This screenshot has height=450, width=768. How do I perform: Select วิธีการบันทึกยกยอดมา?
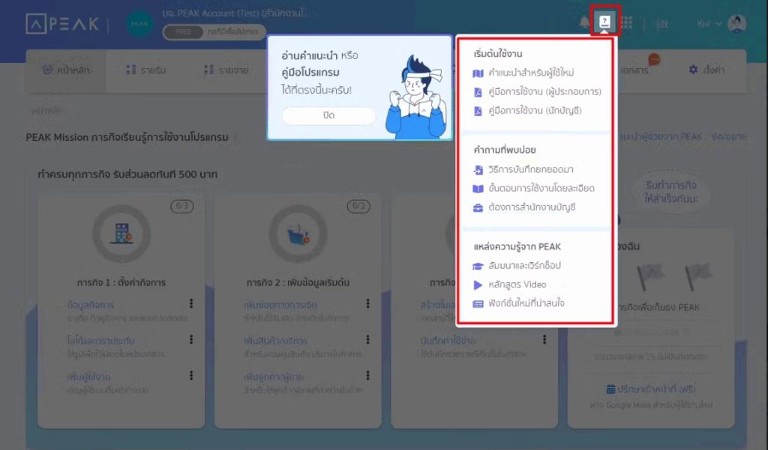click(x=523, y=170)
